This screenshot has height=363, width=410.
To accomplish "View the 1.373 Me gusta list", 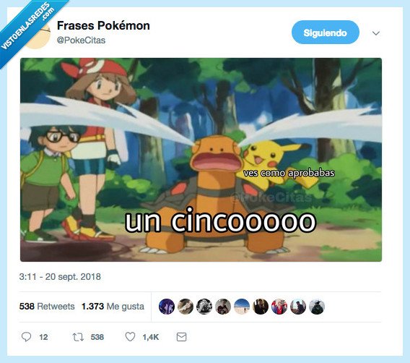I will pyautogui.click(x=113, y=306).
